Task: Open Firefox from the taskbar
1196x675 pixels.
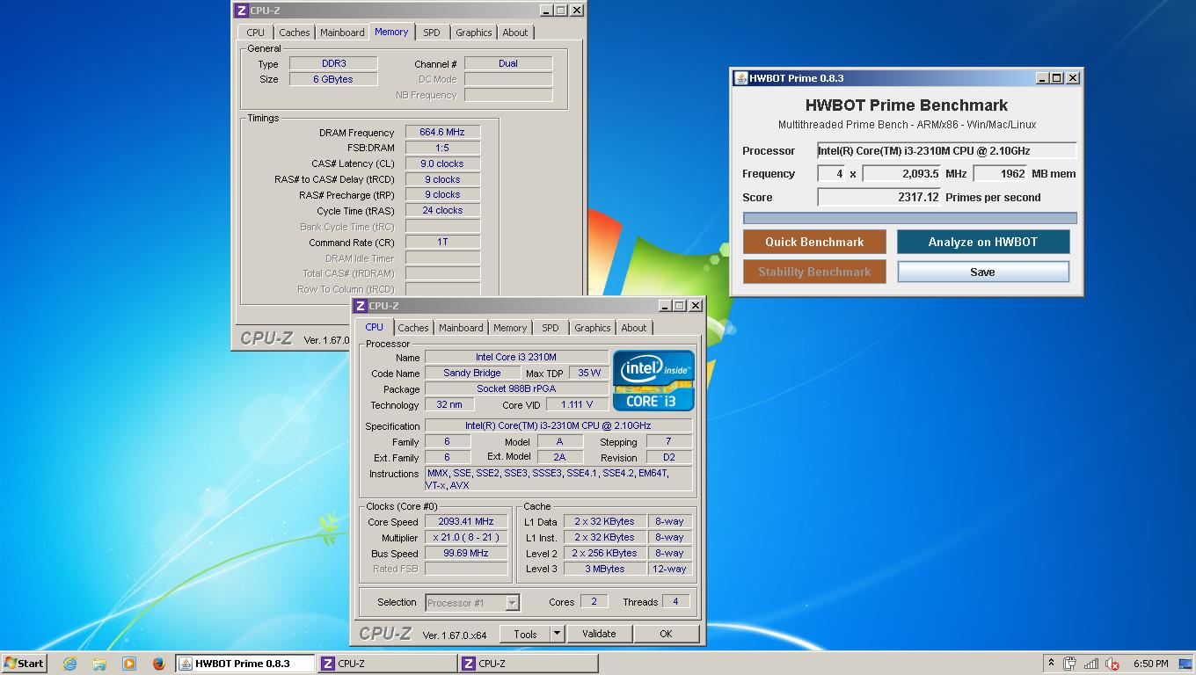Action: (158, 664)
